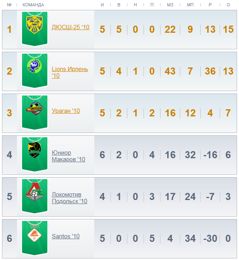Follow the Ураган '10 team link
Screen dimensions: 239x260
[x=66, y=111]
